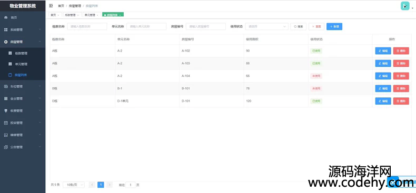This screenshot has height=193, width=416.
Task: Click the blue 新增 button
Action: point(334,26)
